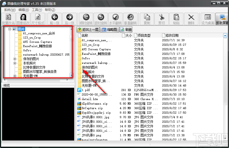Image resolution: width=229 pixels, height=148 pixels.
Task: Click folder tree scroll-down arrow
Action: [x=71, y=75]
